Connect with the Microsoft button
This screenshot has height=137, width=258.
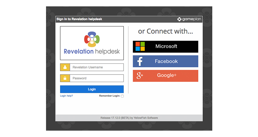pos(166,47)
